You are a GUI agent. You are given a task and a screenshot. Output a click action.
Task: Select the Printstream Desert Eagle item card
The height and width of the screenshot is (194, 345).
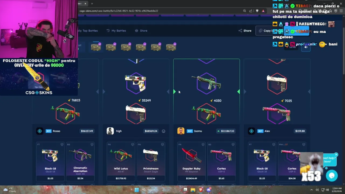(x=151, y=161)
